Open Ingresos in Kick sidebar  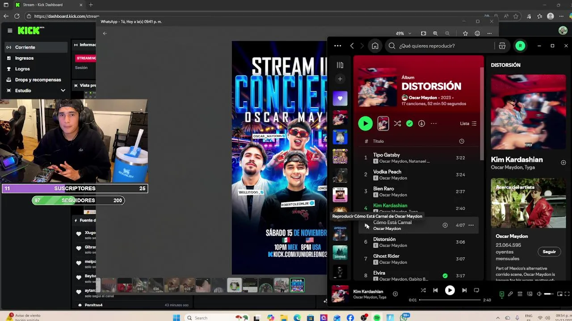[x=36, y=58]
